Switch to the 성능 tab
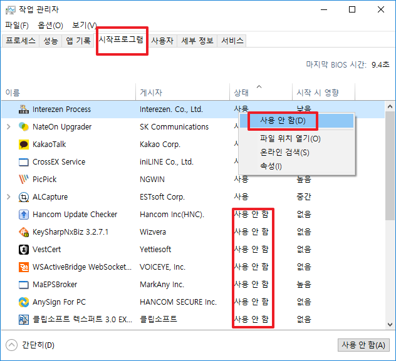This screenshot has height=361, width=396. (x=51, y=41)
